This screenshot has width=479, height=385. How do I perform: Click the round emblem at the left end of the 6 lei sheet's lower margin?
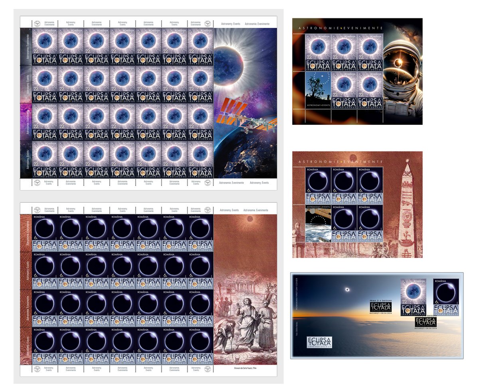tap(36, 369)
